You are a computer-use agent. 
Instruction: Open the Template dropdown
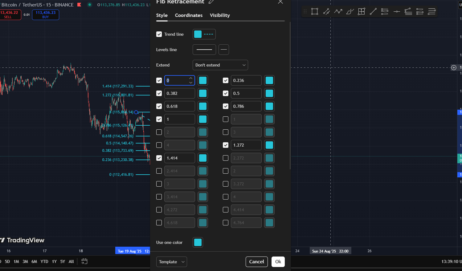coord(172,262)
